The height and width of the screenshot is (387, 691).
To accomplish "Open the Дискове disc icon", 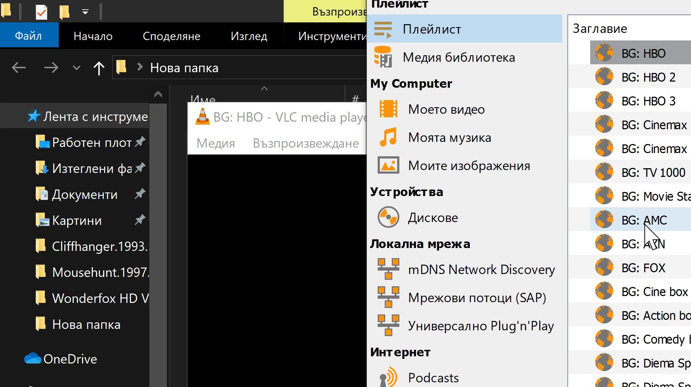I will tap(388, 217).
